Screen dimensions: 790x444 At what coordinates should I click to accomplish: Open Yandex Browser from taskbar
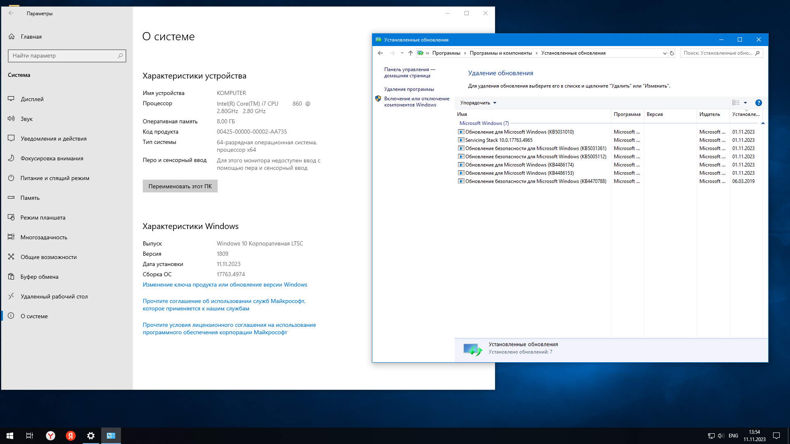[x=51, y=436]
